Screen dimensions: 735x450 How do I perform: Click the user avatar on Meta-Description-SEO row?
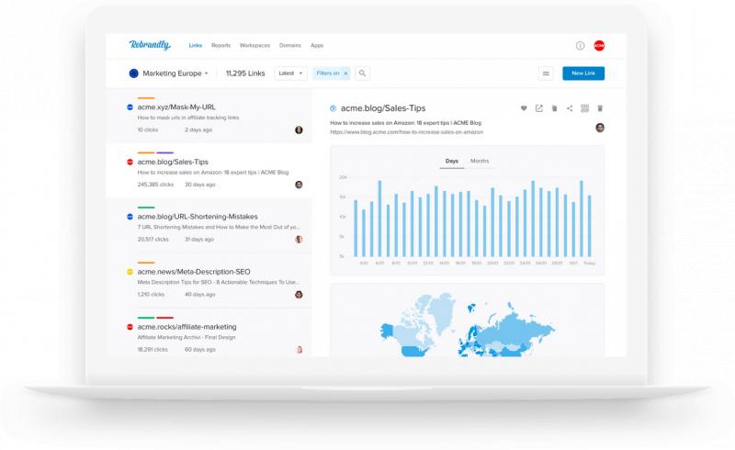(299, 295)
